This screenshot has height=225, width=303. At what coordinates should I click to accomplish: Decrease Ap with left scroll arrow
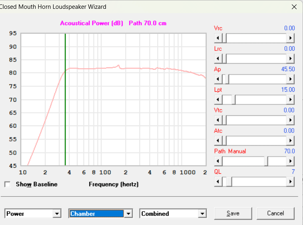pyautogui.click(x=218, y=79)
